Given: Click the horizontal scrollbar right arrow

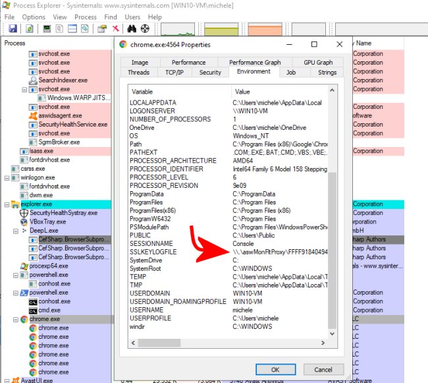Looking at the screenshot, I should tap(323, 343).
